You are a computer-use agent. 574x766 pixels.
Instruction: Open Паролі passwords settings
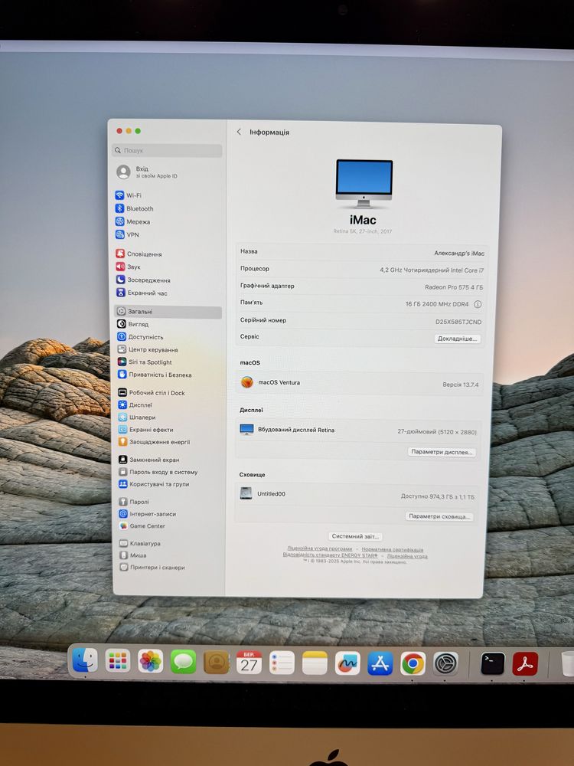coord(134,502)
